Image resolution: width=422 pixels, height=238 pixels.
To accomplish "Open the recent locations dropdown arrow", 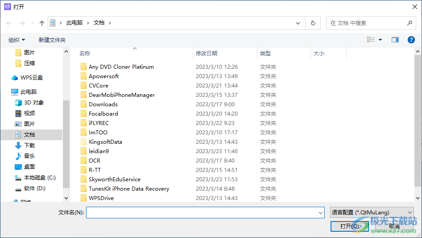I will (33, 23).
